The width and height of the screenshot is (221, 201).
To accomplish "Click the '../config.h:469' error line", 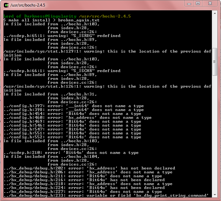I will pyautogui.click(x=72, y=121).
